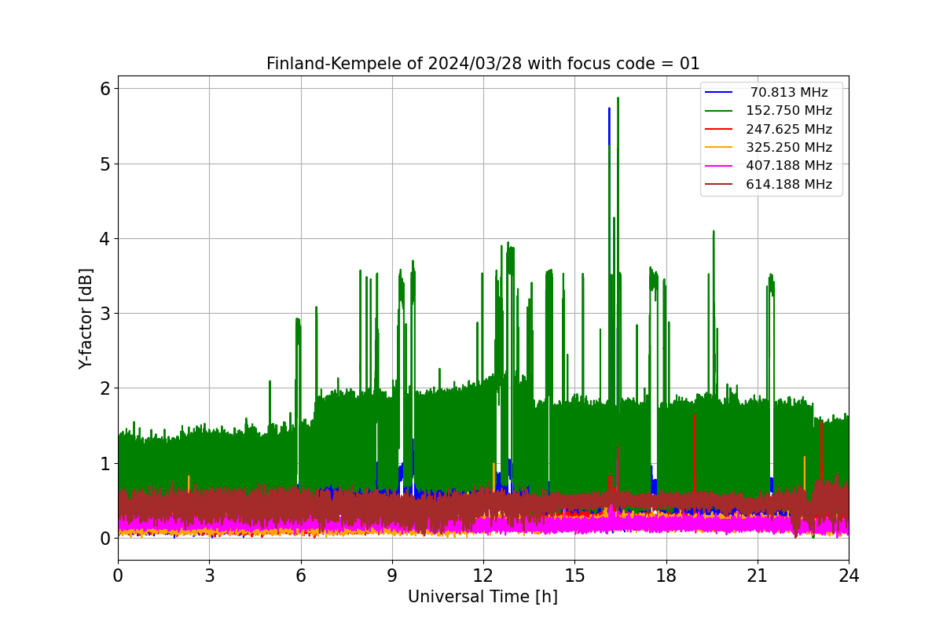
Task: Click x-axis tick label 15
Action: coord(574,576)
